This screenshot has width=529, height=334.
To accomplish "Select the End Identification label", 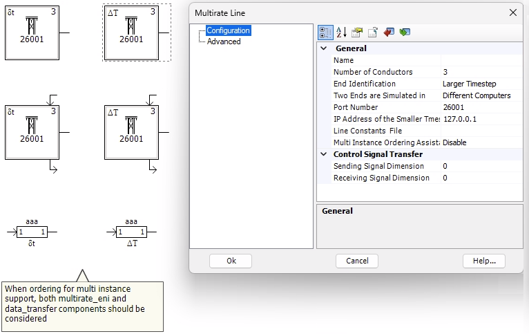I will [365, 84].
